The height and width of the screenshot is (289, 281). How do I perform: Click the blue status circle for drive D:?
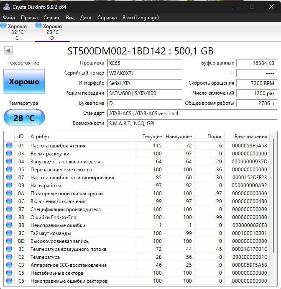click(x=38, y=26)
